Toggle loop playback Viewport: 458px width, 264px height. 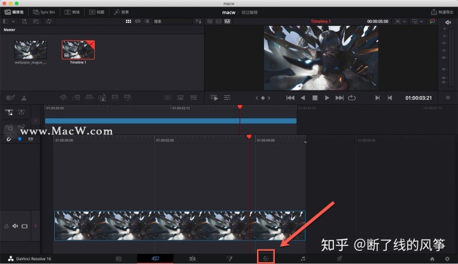pos(352,98)
